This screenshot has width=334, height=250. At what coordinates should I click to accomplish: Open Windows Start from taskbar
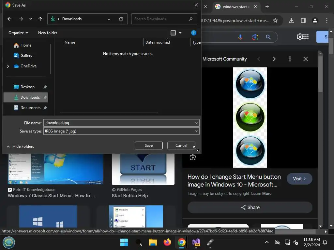(124, 242)
